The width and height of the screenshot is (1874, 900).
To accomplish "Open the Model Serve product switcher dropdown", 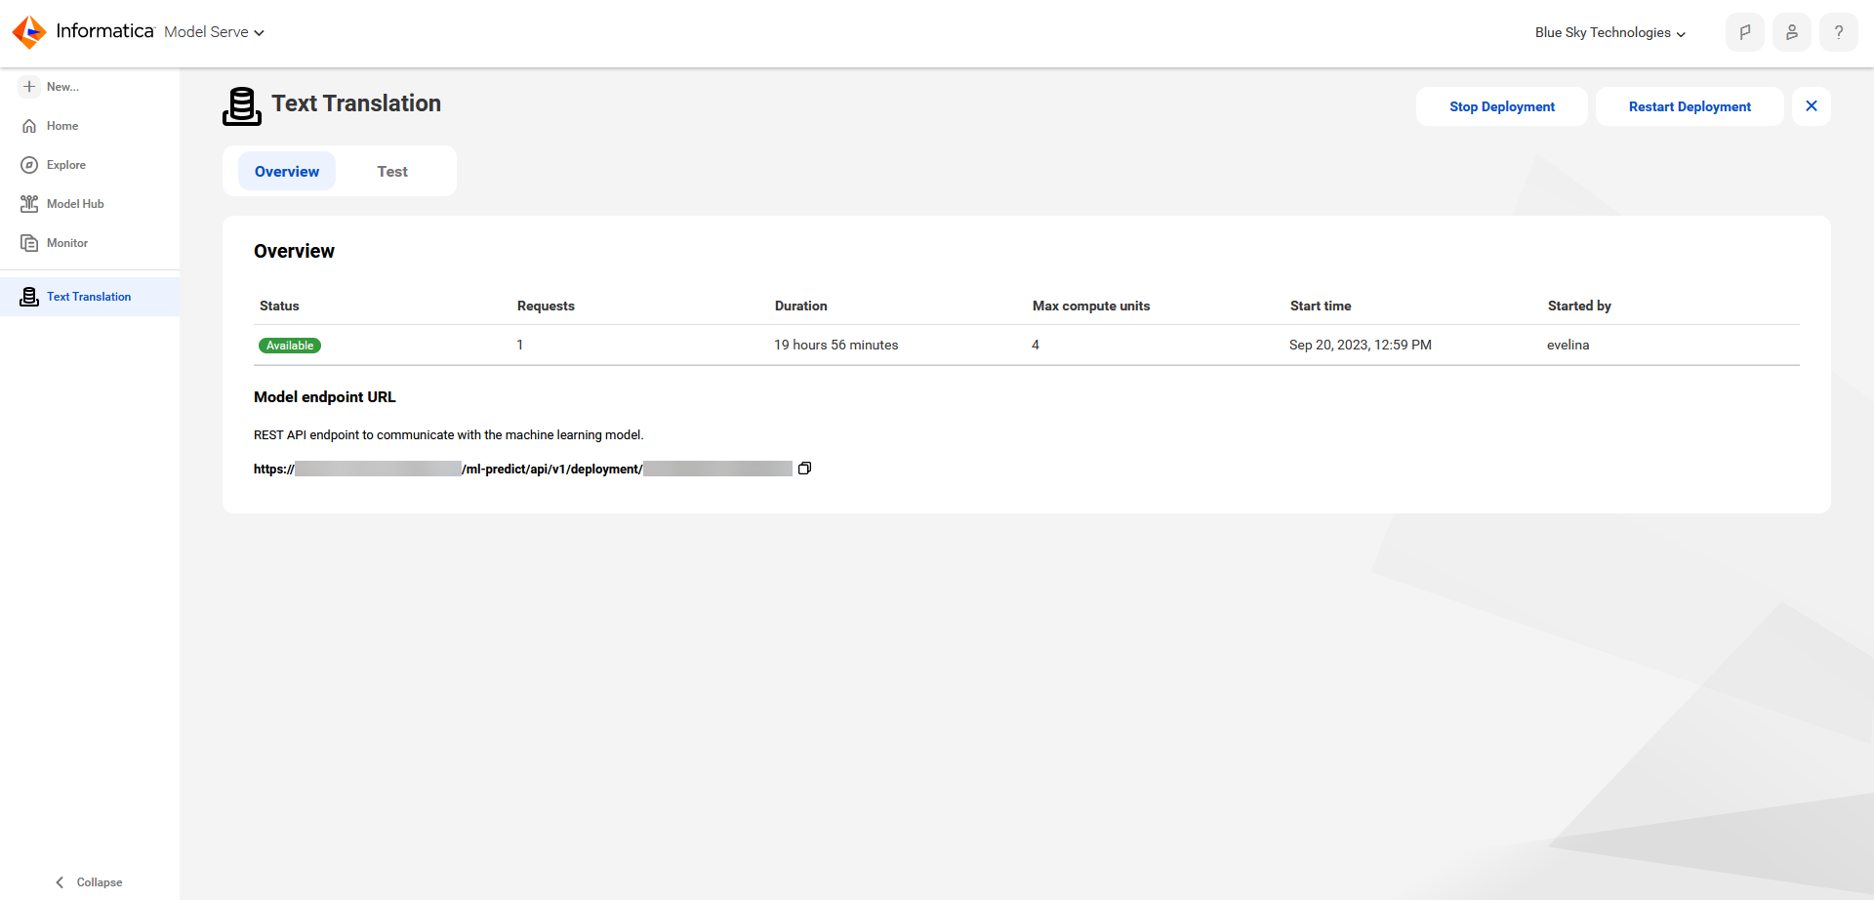I will tap(214, 32).
